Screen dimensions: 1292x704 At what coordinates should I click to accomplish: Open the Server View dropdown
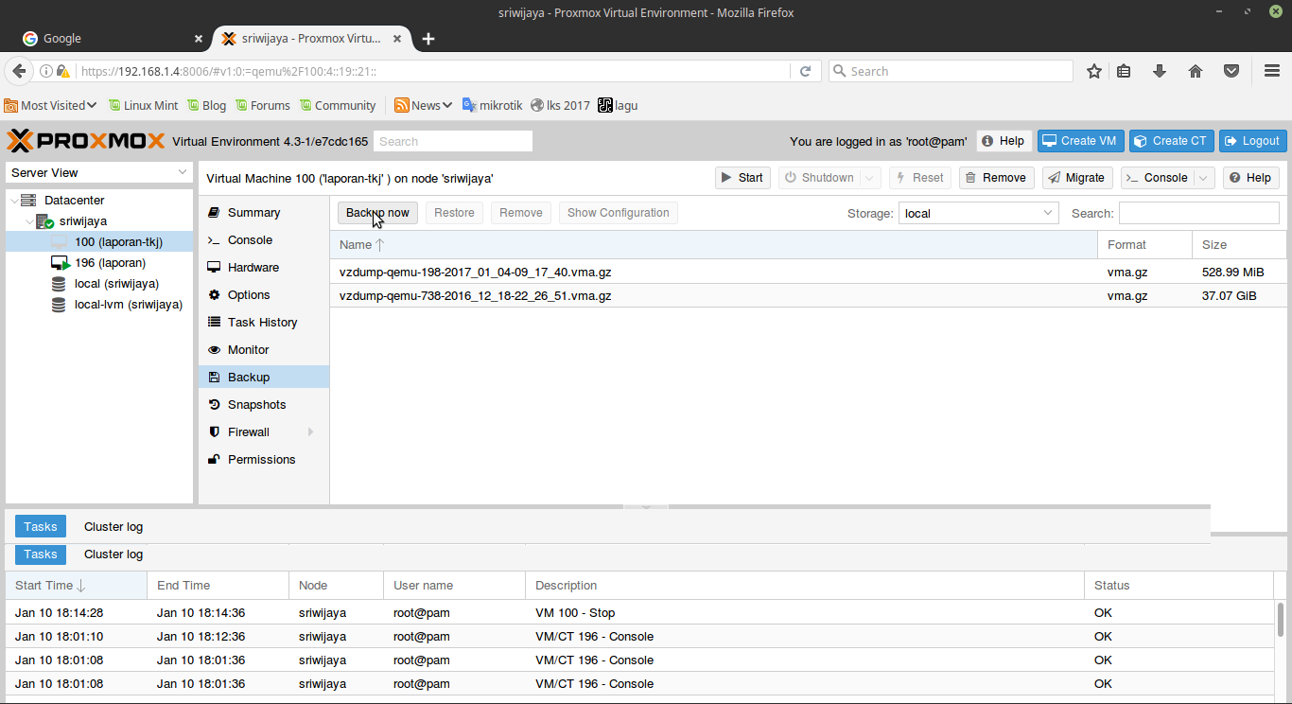98,172
